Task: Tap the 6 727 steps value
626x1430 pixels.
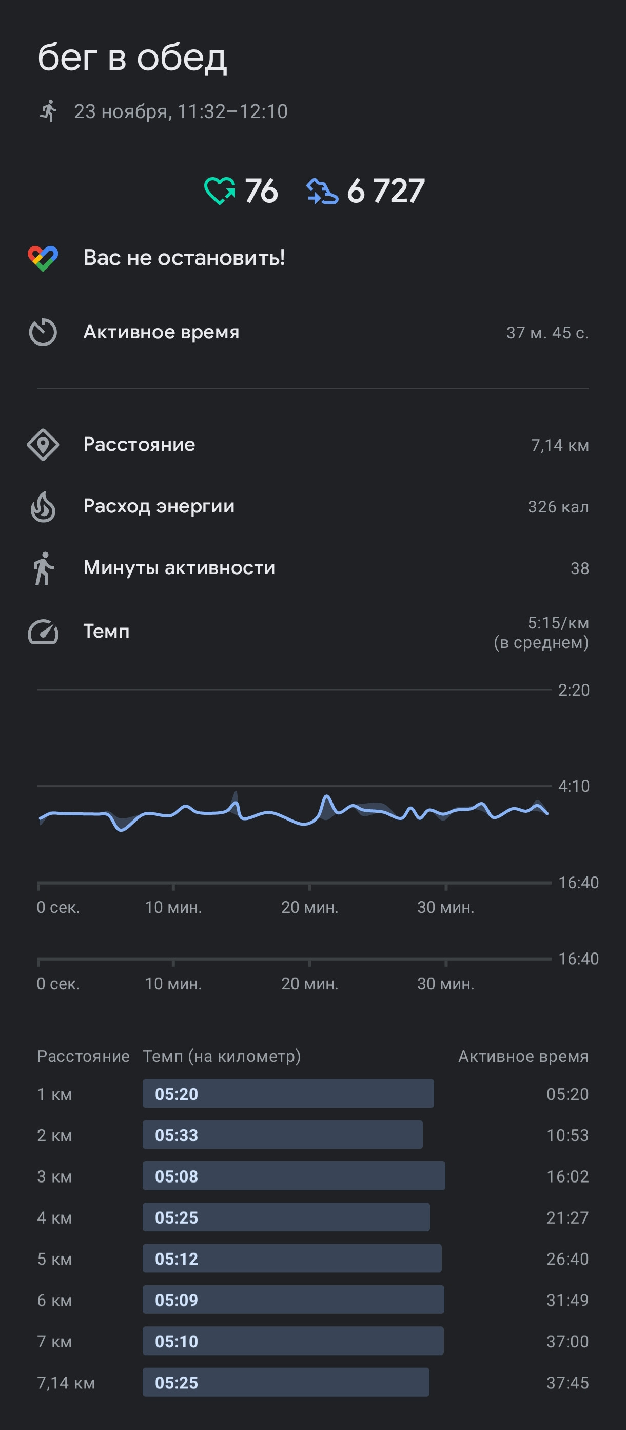Action: [386, 191]
